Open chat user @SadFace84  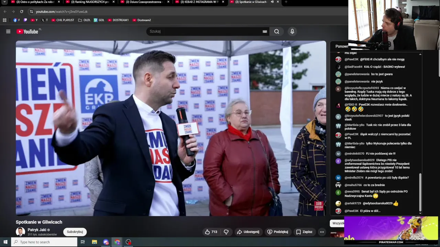pyautogui.click(x=353, y=67)
